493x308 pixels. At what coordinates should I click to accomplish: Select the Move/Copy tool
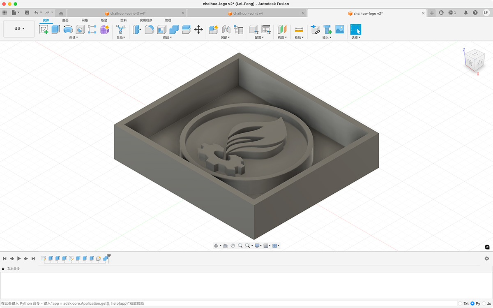pyautogui.click(x=198, y=29)
